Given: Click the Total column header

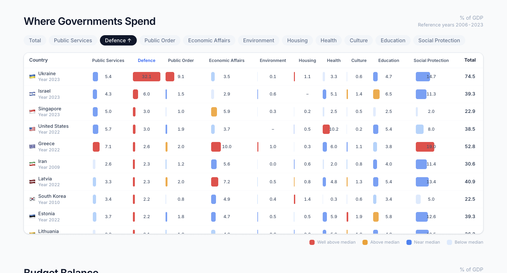Looking at the screenshot, I should 470,60.
